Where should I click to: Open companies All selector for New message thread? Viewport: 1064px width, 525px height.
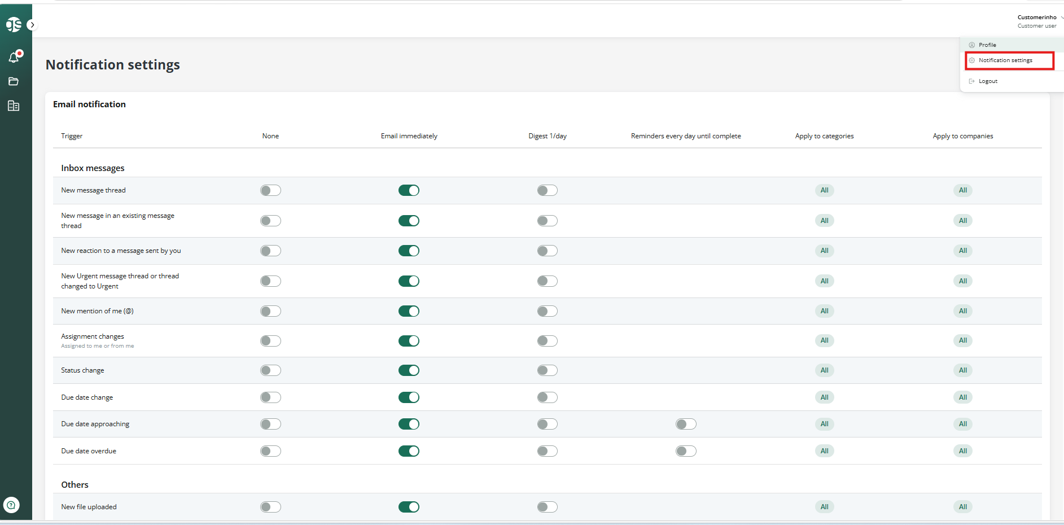pyautogui.click(x=962, y=190)
